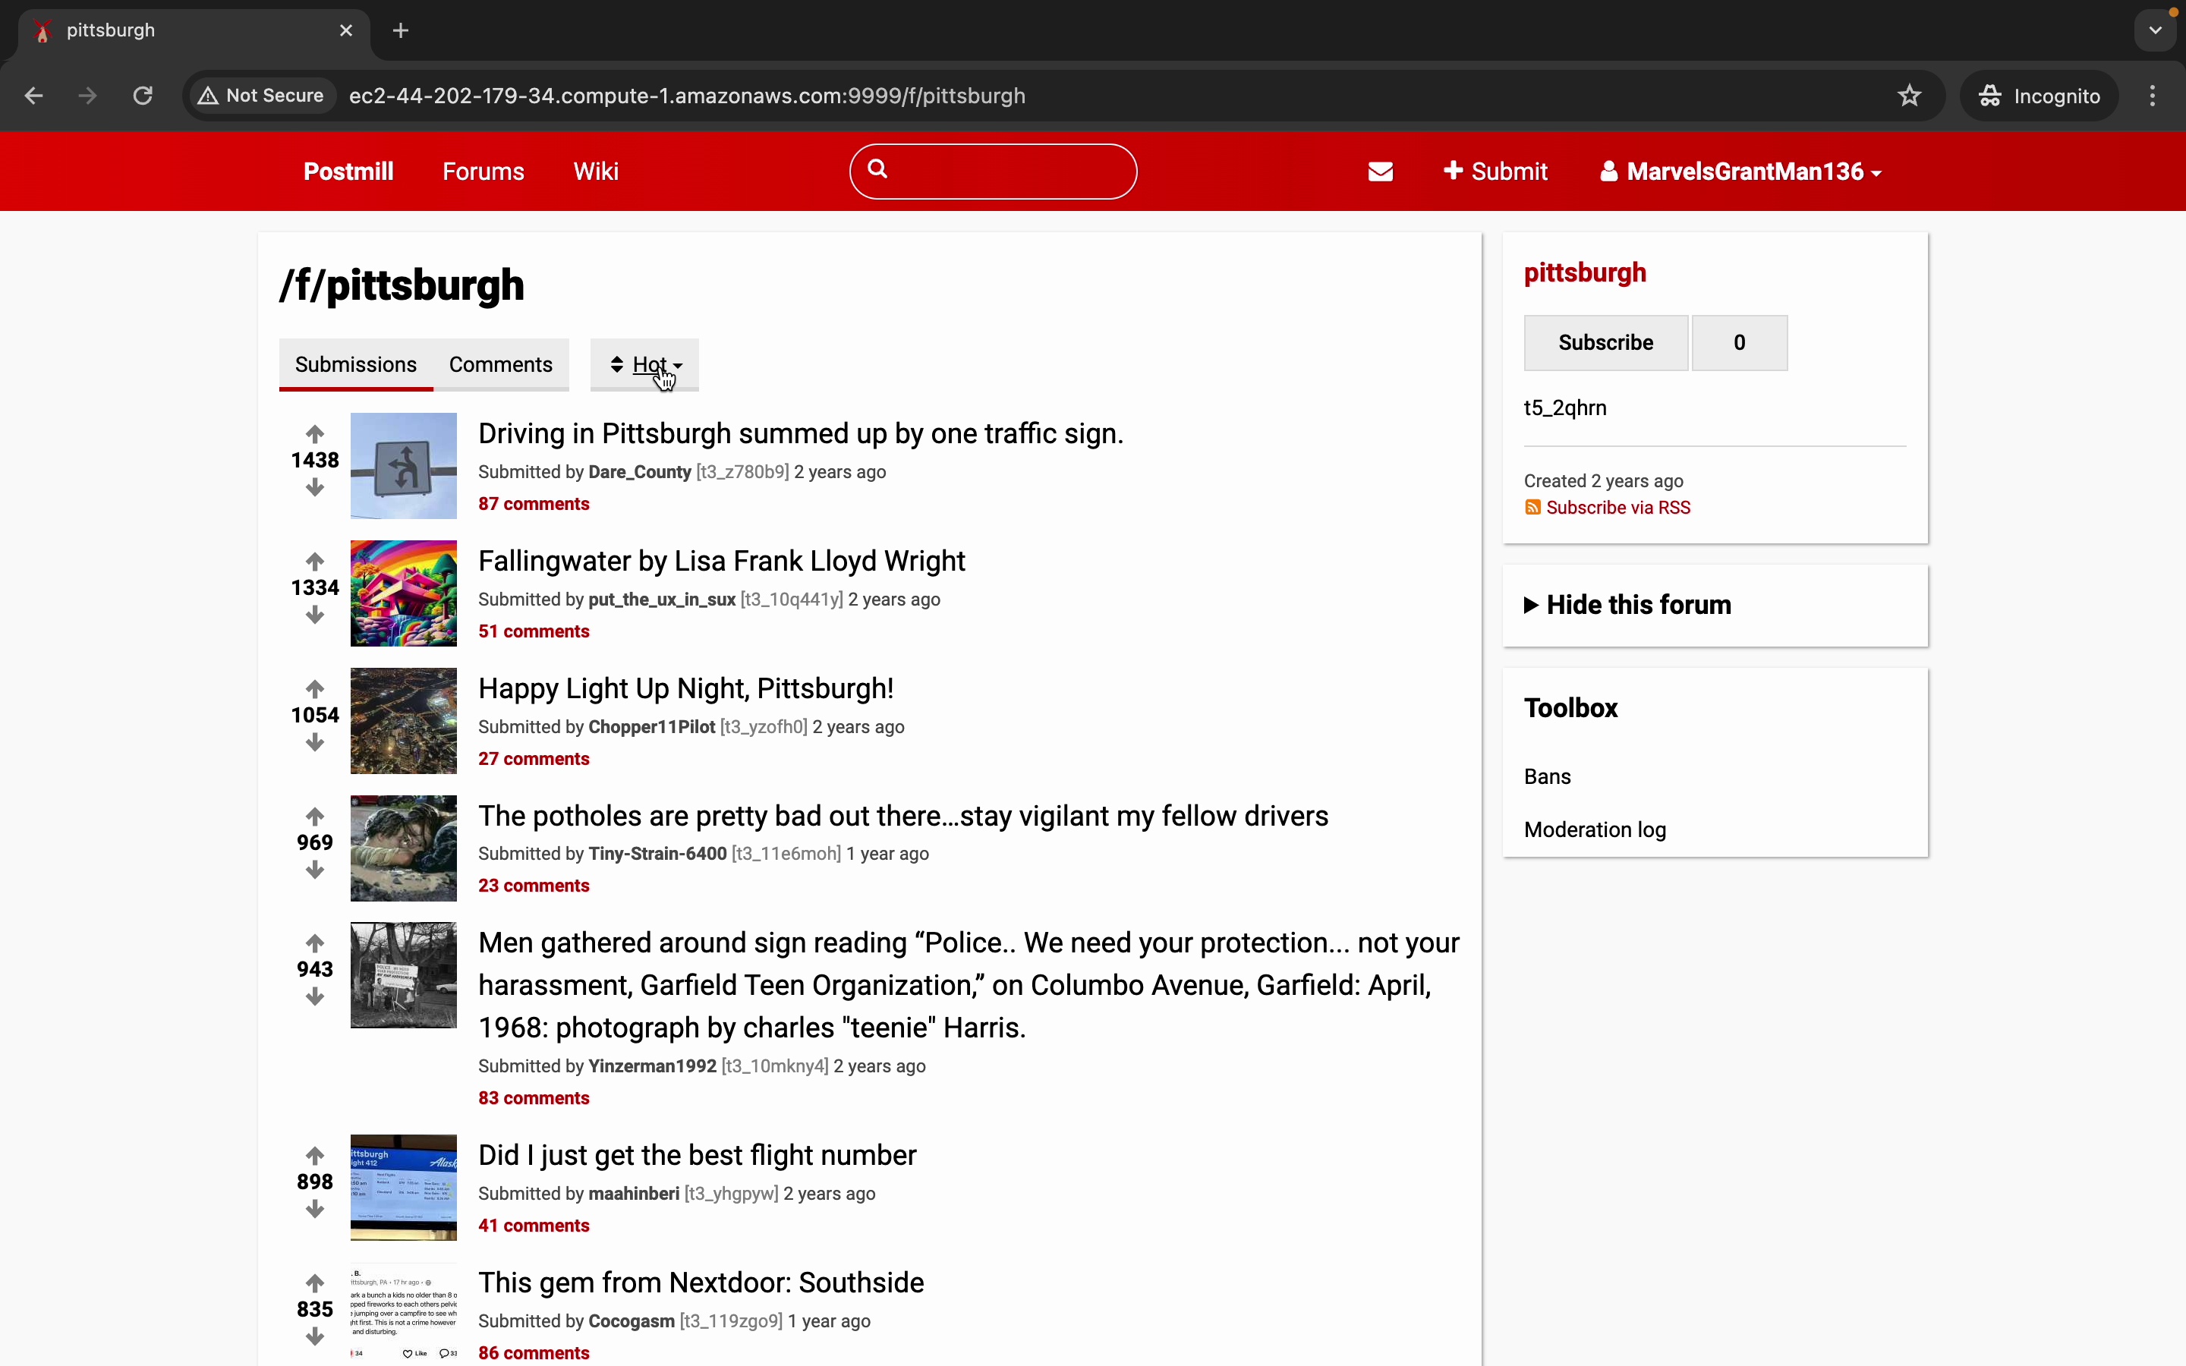Click Subscribe via RSS link
Screen dimensions: 2186x1366
click(x=1617, y=508)
